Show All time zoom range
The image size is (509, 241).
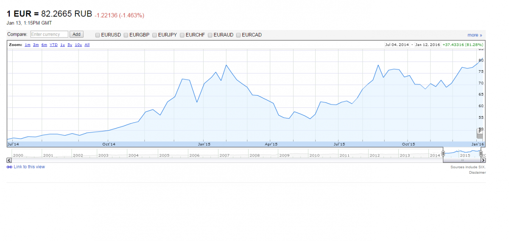[x=87, y=45]
